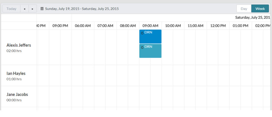Click the 06:00 AM time header
This screenshot has width=272, height=117.
pyautogui.click(x=83, y=26)
